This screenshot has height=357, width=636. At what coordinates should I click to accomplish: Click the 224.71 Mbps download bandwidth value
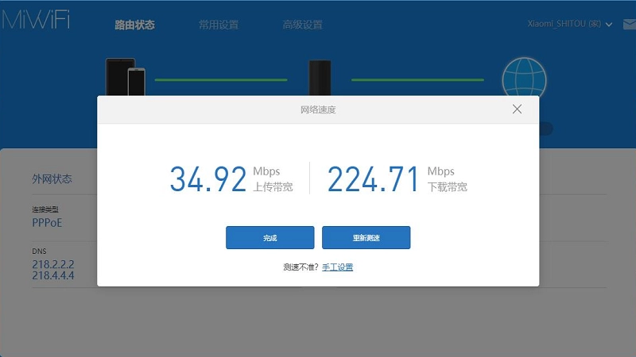click(x=373, y=179)
